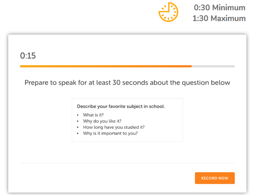This screenshot has width=253, height=195.
Task: Click the "Why is it important to you?" line
Action: [x=110, y=133]
